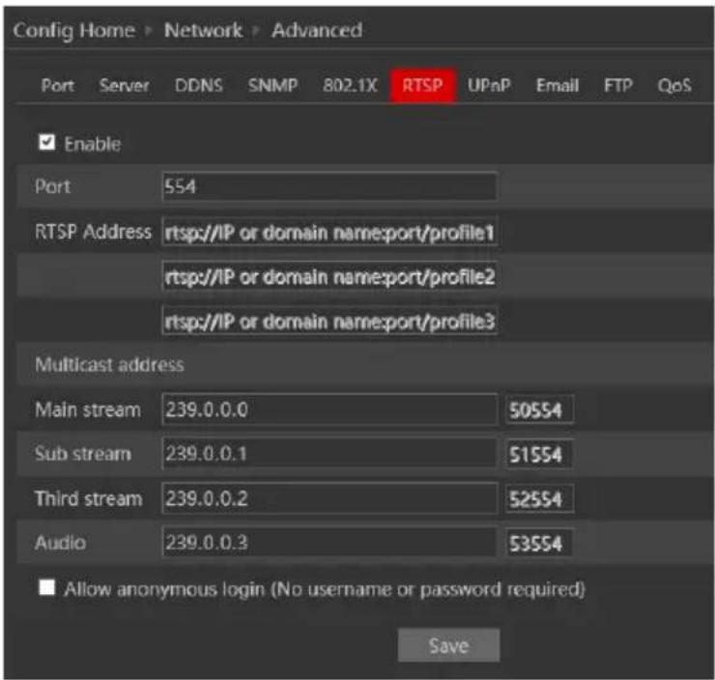Save the RTSP settings
715x680 pixels.
click(x=448, y=645)
